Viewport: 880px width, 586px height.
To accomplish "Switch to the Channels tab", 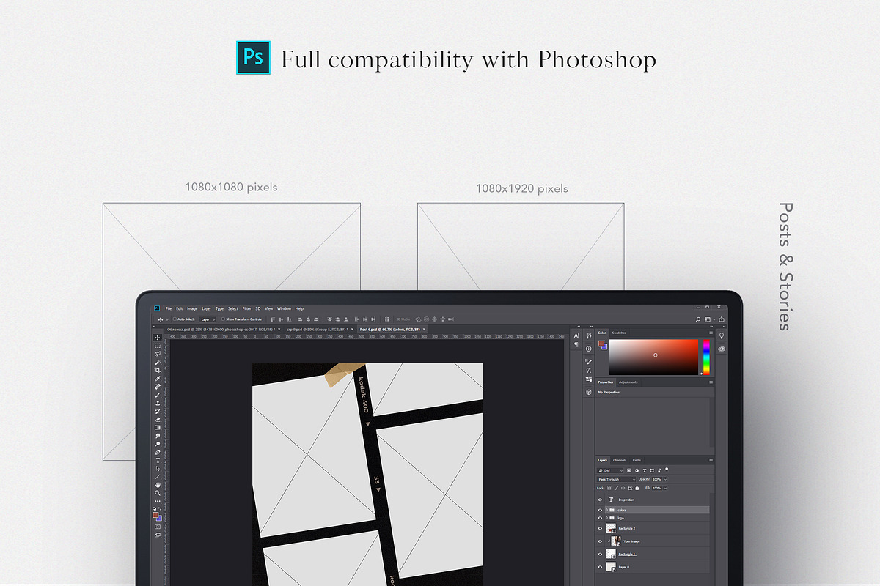I will click(x=620, y=460).
